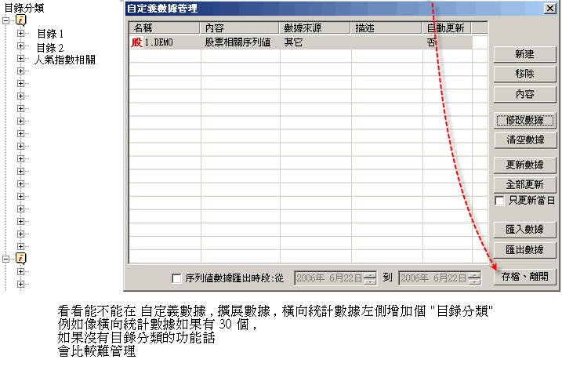The height and width of the screenshot is (392, 562).
Task: Increment the start date spinner
Action: (x=370, y=274)
